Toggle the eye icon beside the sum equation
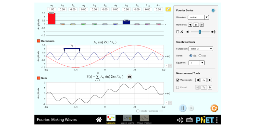The height and width of the screenshot is (127, 255). pyautogui.click(x=129, y=77)
